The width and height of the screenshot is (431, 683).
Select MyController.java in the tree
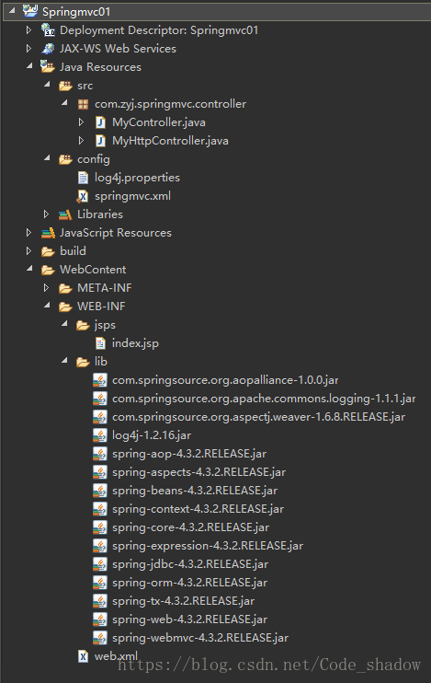click(x=159, y=122)
